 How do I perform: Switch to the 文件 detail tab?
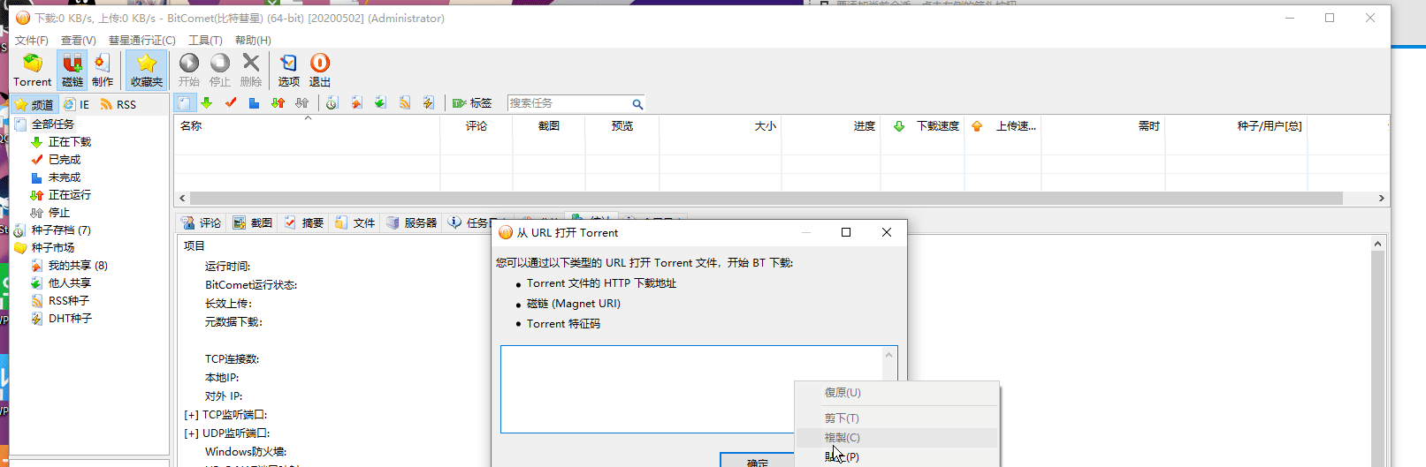pos(355,222)
